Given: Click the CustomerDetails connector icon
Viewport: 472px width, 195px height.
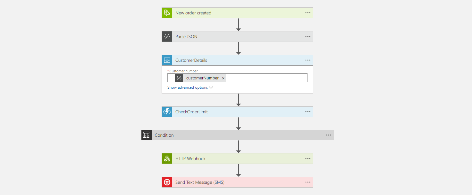Looking at the screenshot, I should [x=167, y=60].
